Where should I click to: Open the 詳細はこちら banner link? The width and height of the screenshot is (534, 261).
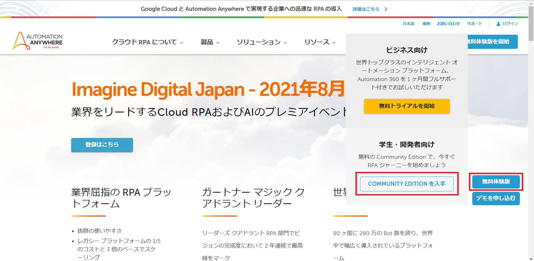click(x=366, y=9)
